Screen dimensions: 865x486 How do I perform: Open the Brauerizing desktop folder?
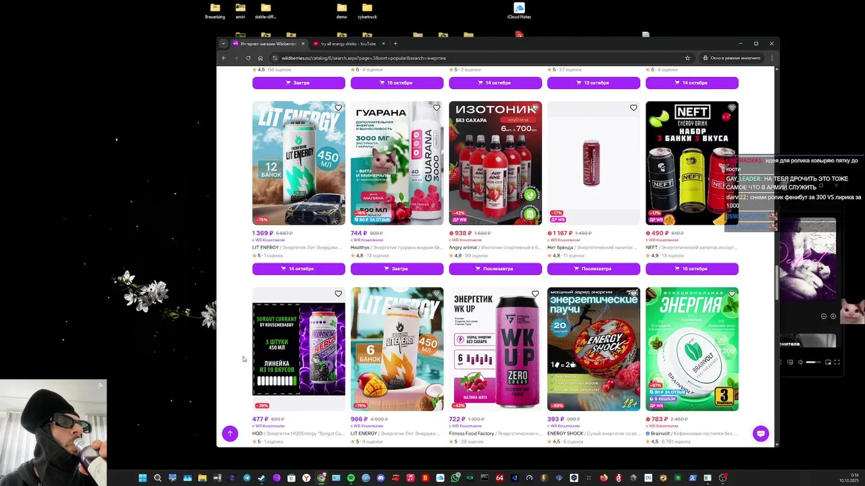click(x=215, y=11)
